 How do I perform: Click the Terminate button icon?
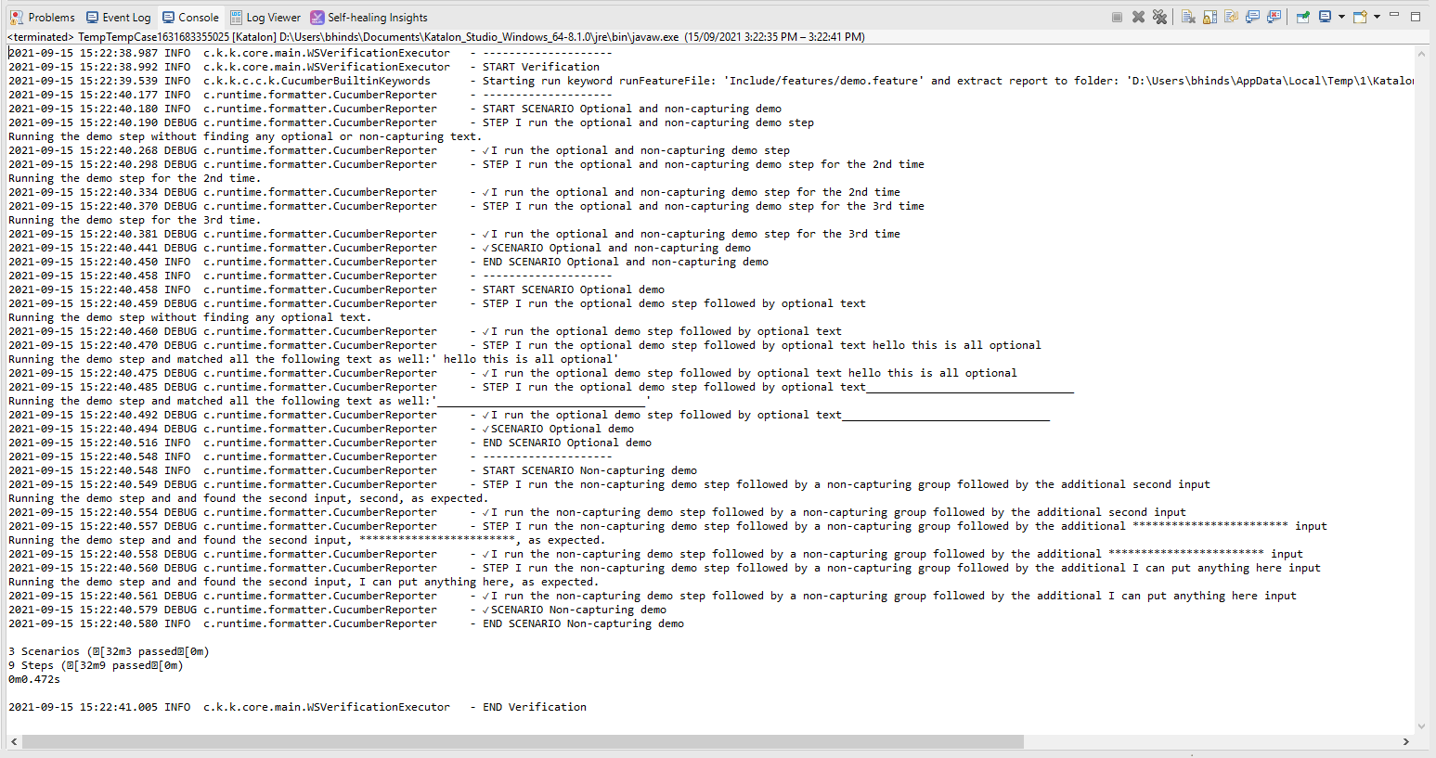click(1118, 16)
